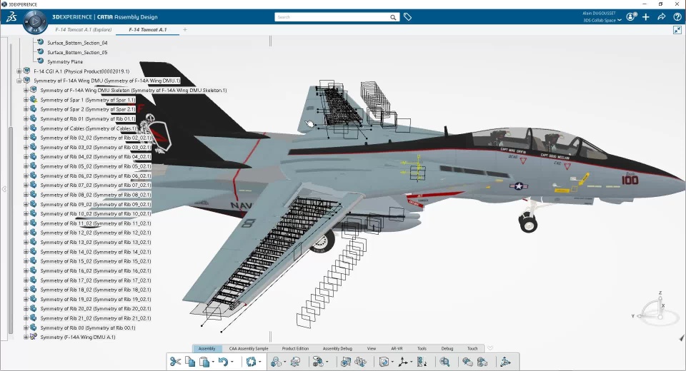Select Surface_Bottom_Section_05 tree row

click(77, 52)
